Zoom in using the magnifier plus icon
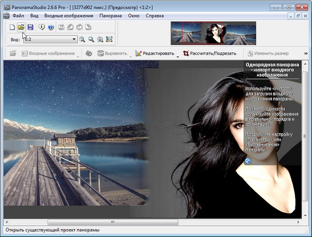 [82, 39]
